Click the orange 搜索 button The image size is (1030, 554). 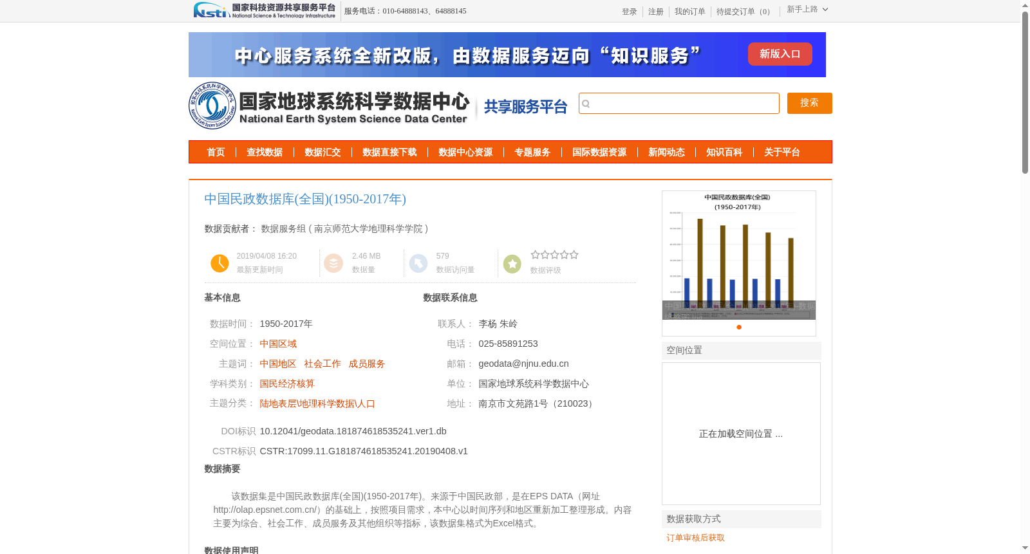tap(809, 103)
